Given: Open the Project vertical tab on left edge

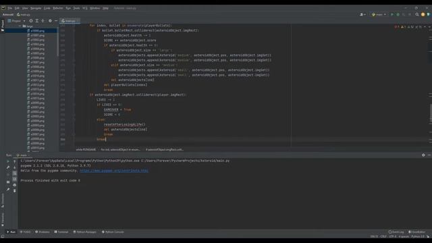Looking at the screenshot, I should click(3, 25).
